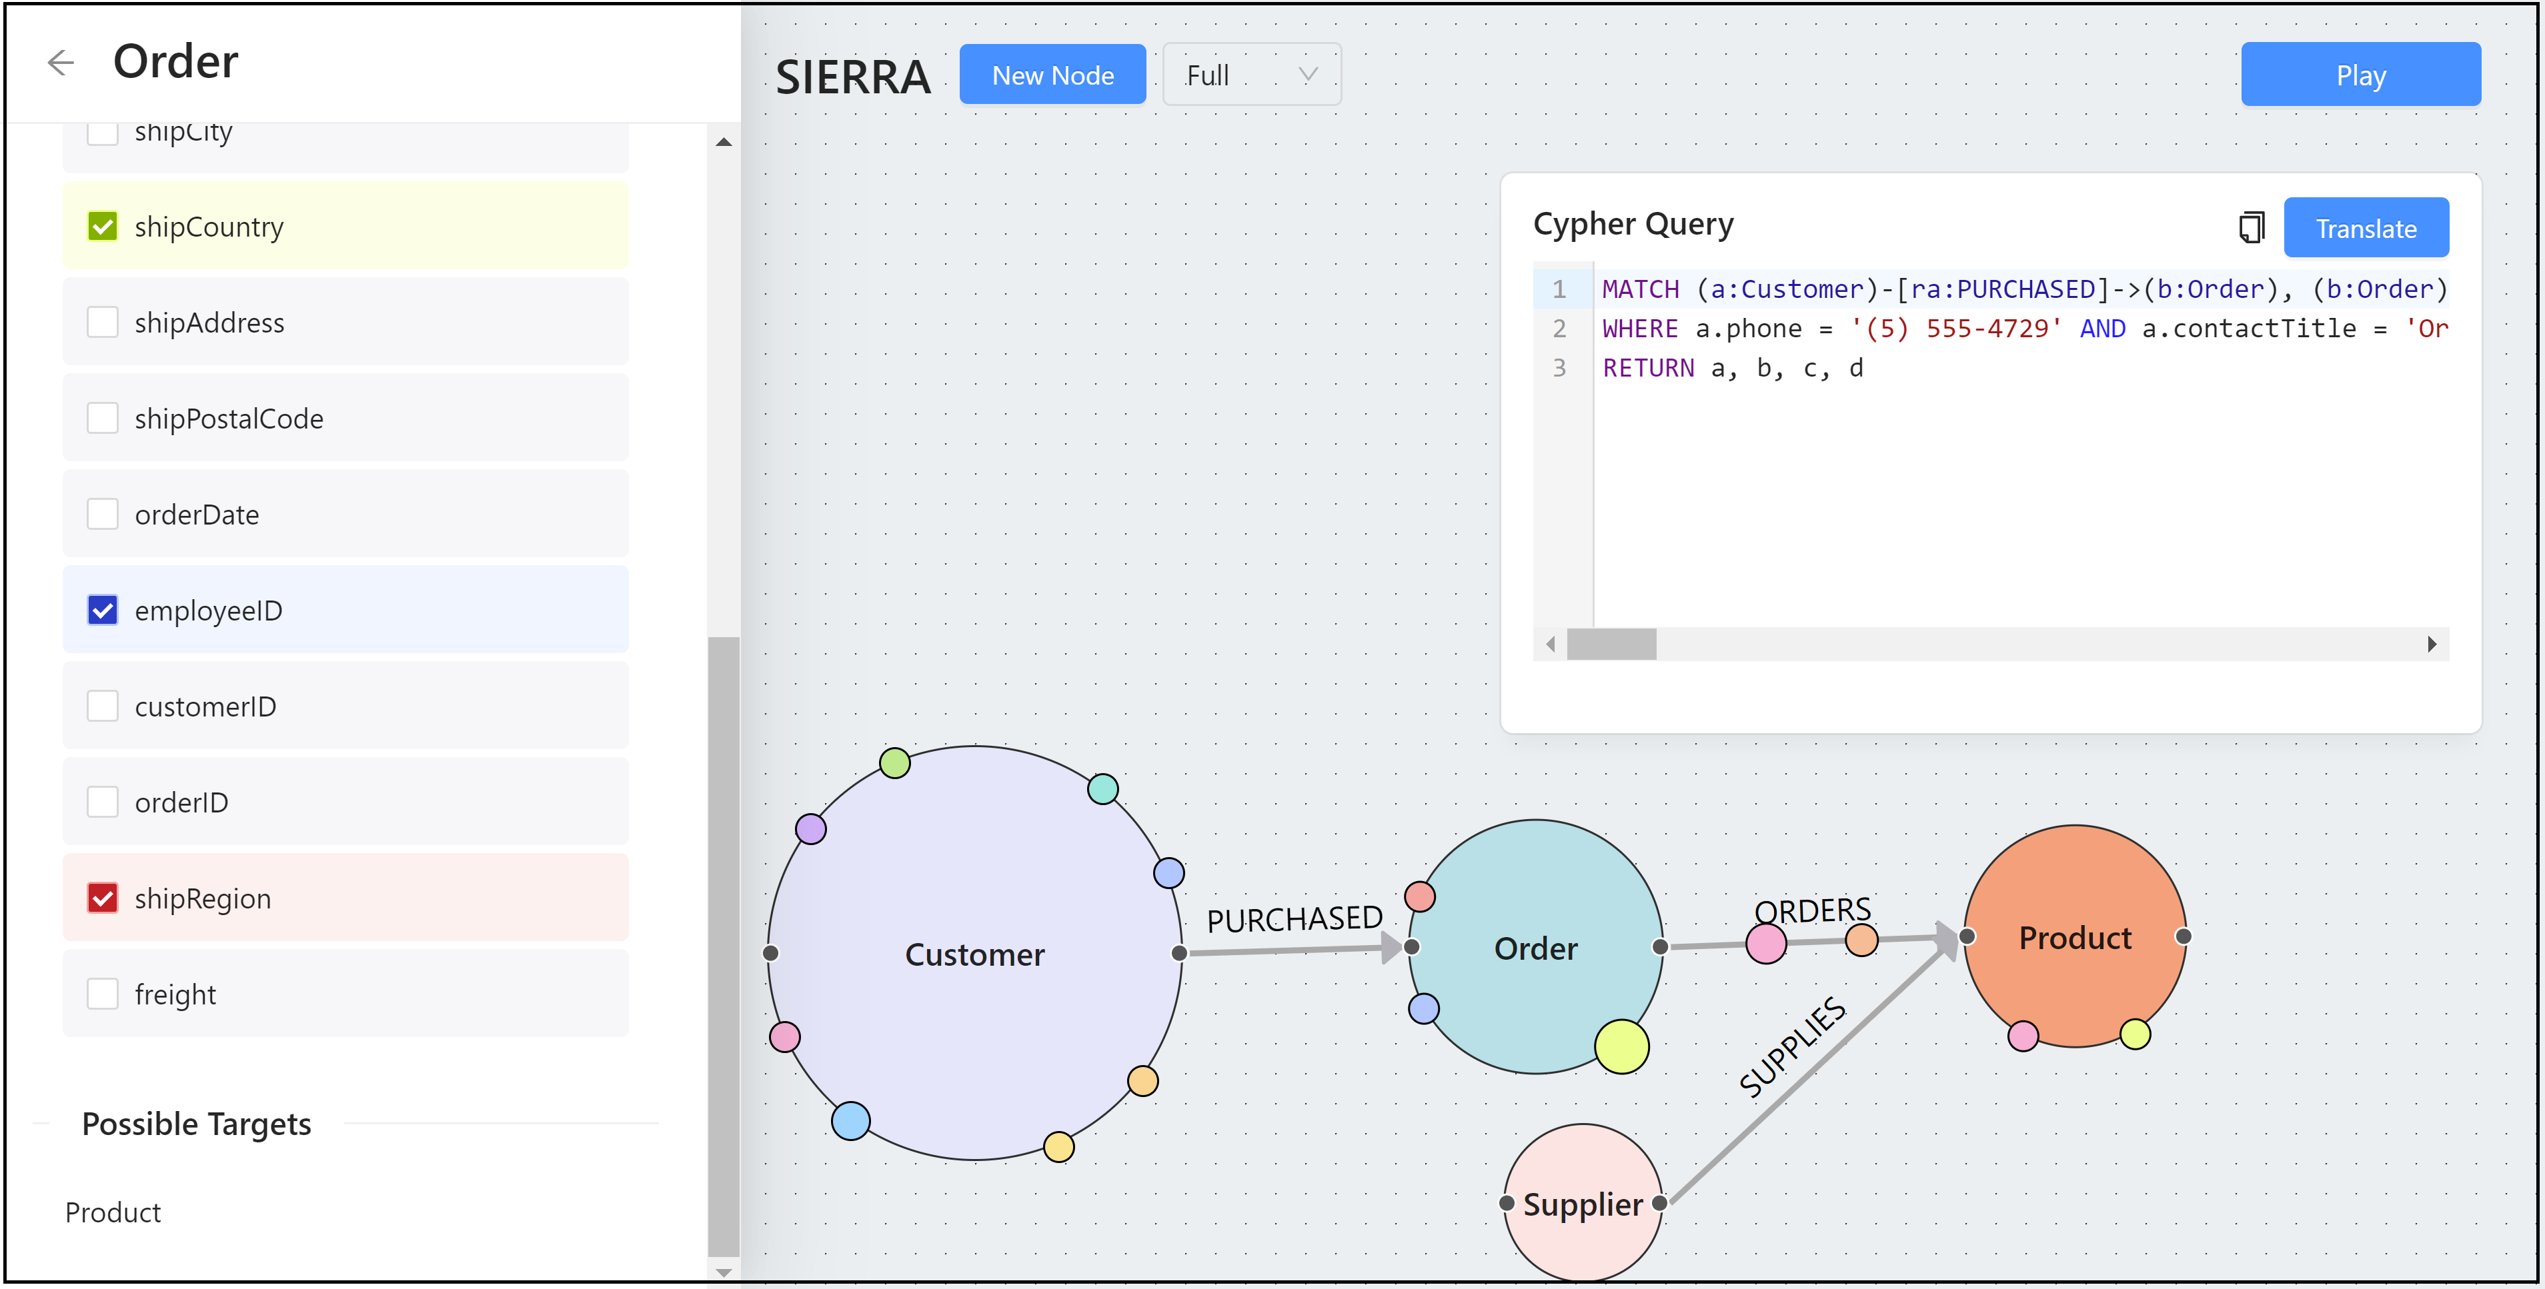Click the right connector handle of Supplier

pyautogui.click(x=1660, y=1202)
